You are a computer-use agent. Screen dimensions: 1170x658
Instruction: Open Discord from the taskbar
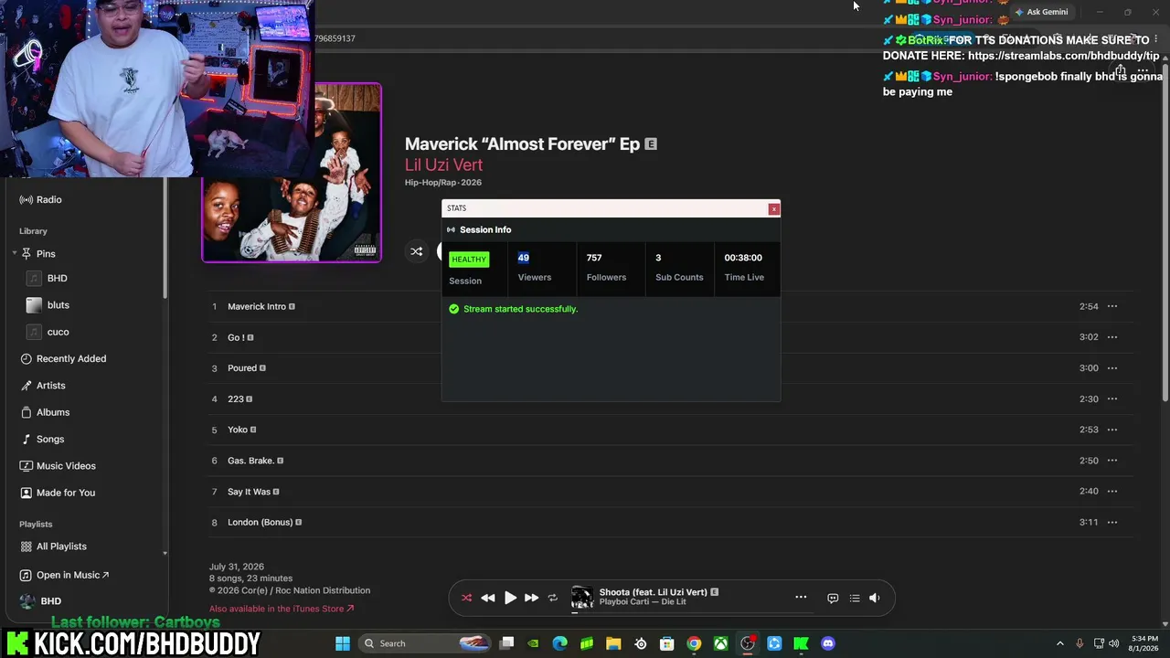tap(828, 643)
